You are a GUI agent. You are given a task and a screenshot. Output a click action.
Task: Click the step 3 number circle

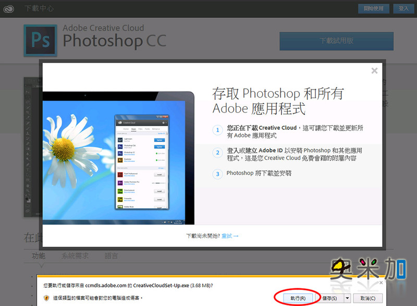coord(217,174)
